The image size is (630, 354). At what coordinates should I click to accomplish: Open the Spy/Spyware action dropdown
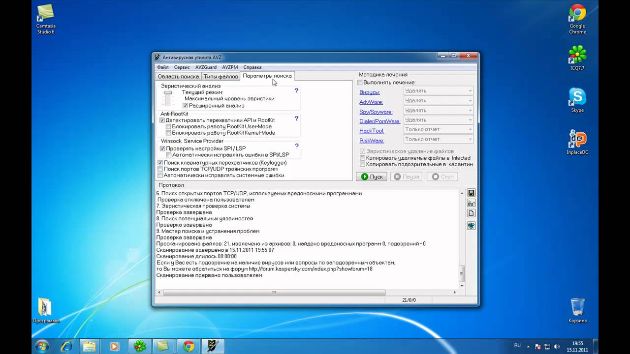click(x=439, y=110)
